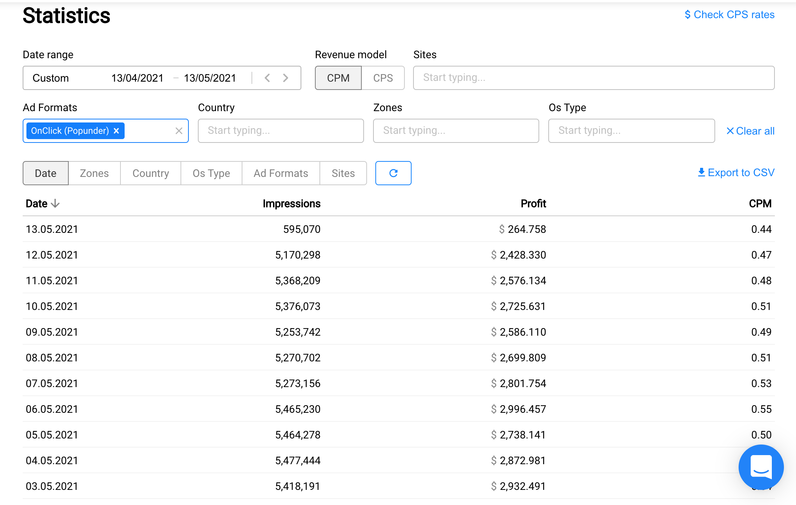Viewport: 796px width, 505px height.
Task: Edit end date 13/05/2021
Action: [x=210, y=78]
